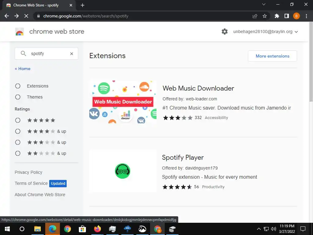The width and height of the screenshot is (313, 235).
Task: Click the Chrome Web Store logo
Action: [x=20, y=32]
